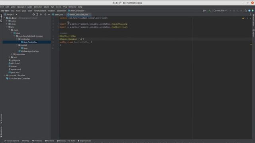The width and height of the screenshot is (255, 143).
Task: Click the Expand All icon in Project panel
Action: [37, 14]
